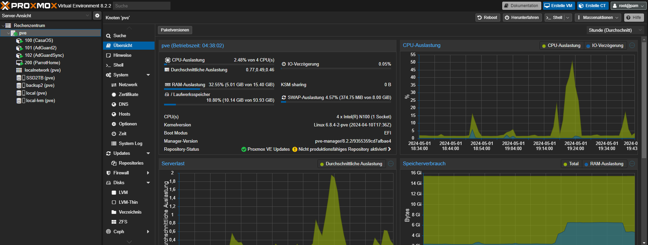The image size is (648, 245).
Task: Toggle IO-Verzögerung series in chart legend
Action: coord(605,46)
